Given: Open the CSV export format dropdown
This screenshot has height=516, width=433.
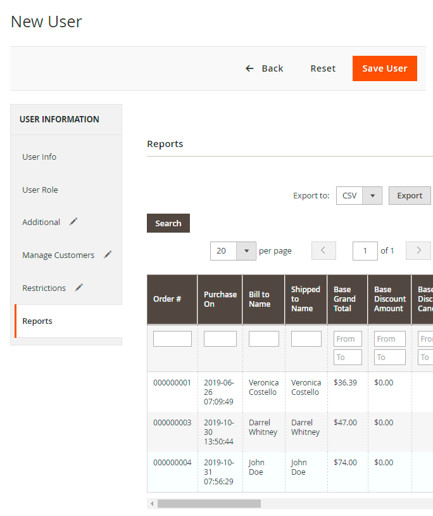Looking at the screenshot, I should [x=372, y=196].
